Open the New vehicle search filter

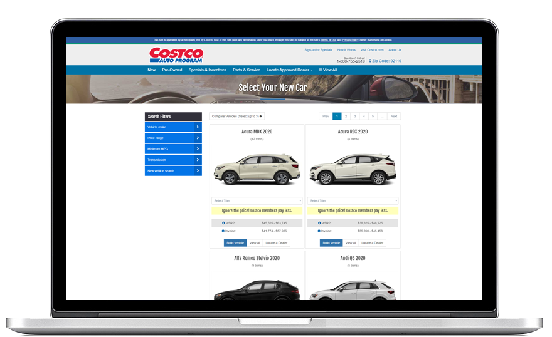[x=173, y=171]
